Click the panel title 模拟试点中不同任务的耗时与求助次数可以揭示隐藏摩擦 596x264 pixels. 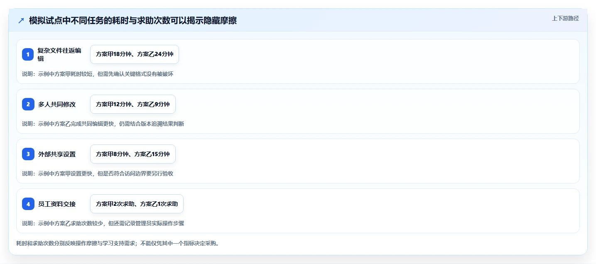[133, 21]
